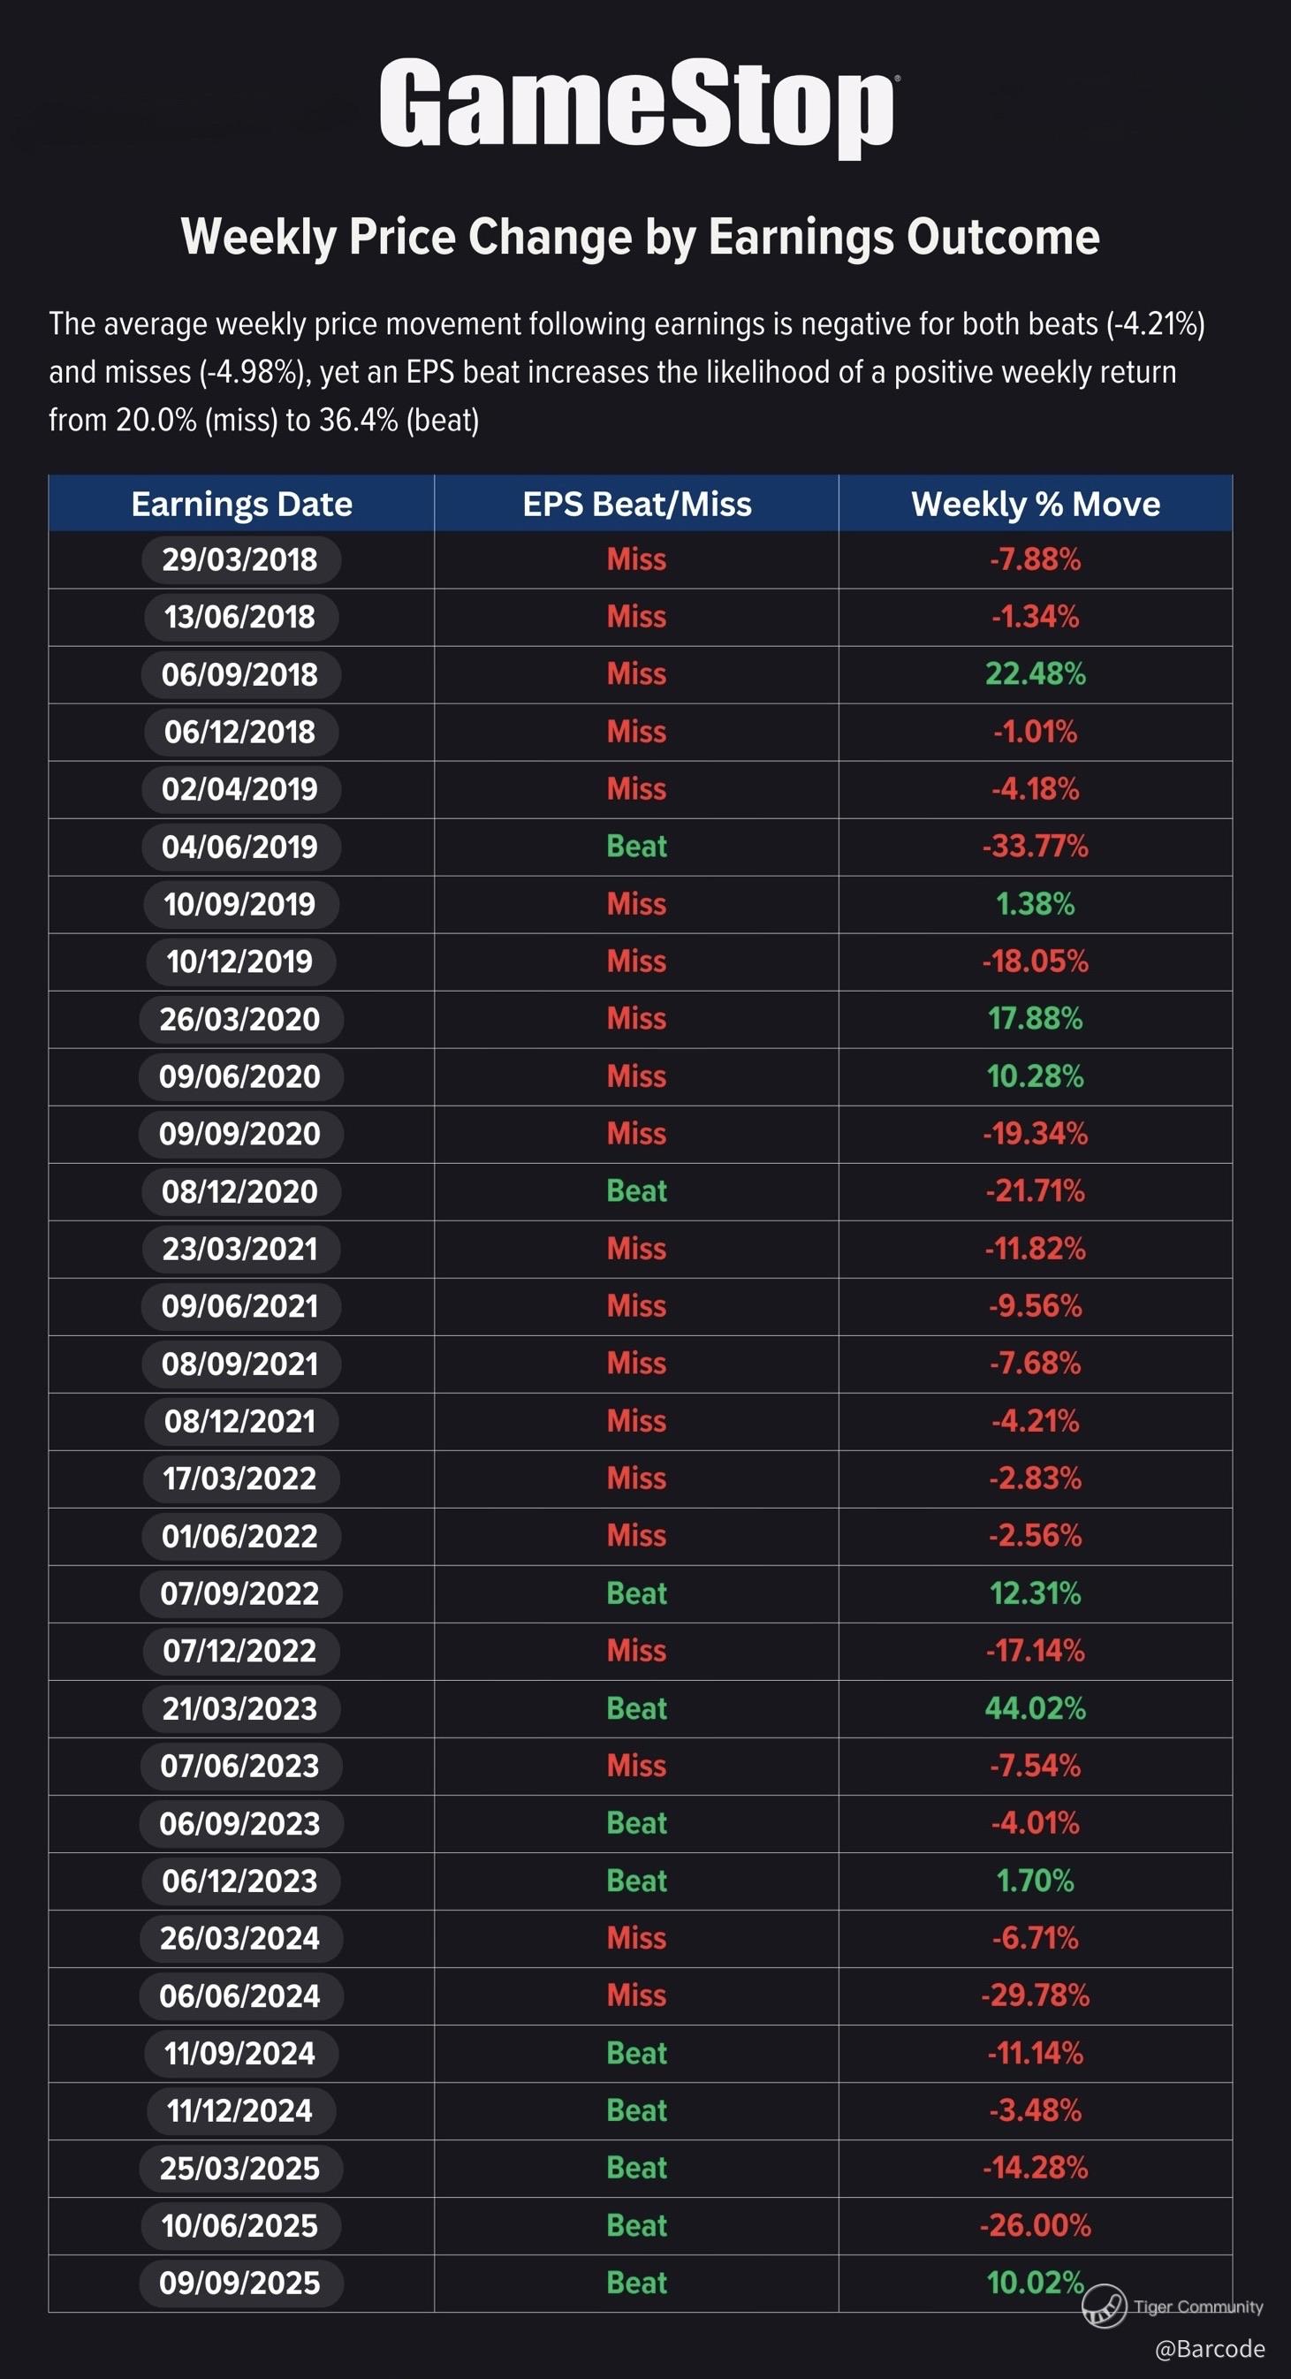Click the 06/09/2018 date pill
1291x2379 pixels.
point(240,674)
